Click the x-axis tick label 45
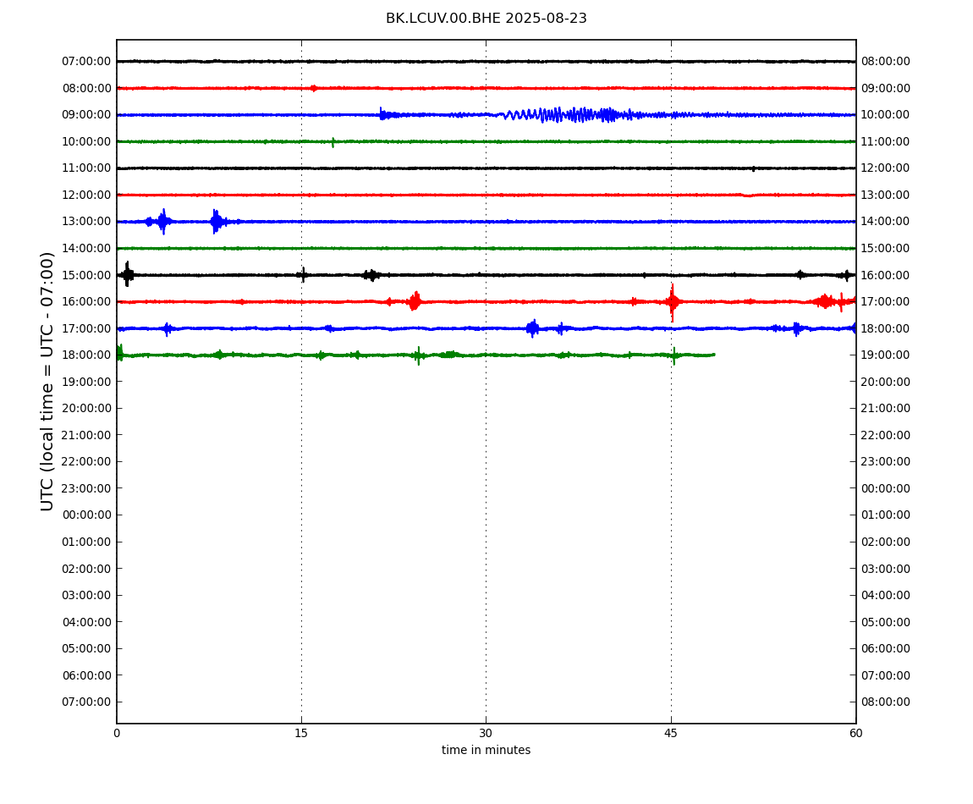The height and width of the screenshot is (804, 973). click(671, 733)
